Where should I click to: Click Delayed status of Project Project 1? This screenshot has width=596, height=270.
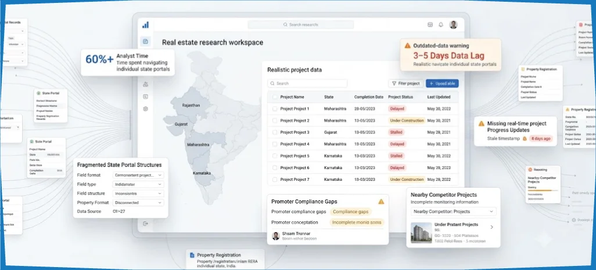(397, 109)
